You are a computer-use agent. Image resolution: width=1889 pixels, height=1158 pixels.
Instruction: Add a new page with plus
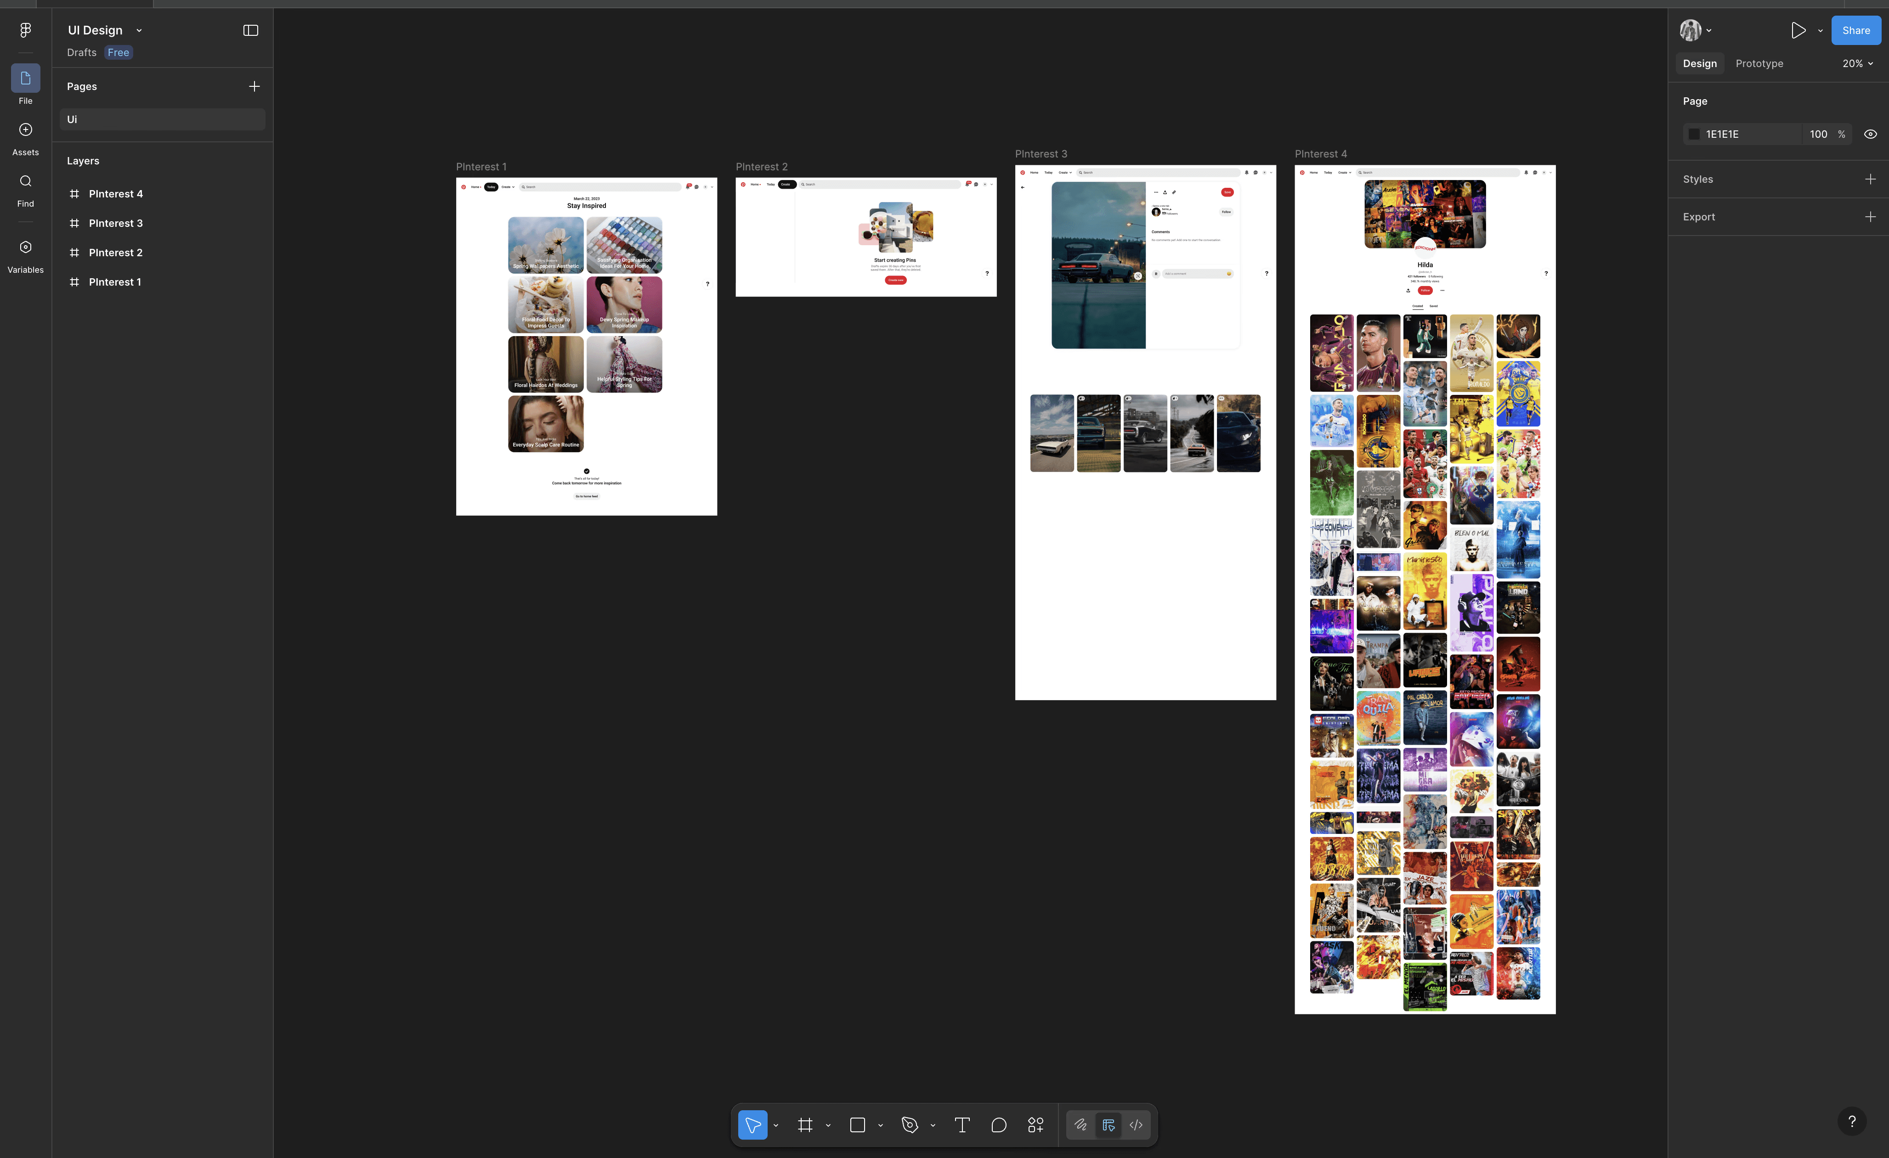click(x=255, y=87)
